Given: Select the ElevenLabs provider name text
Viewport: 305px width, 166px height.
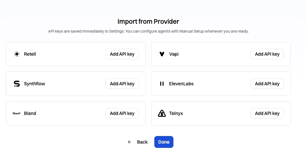Looking at the screenshot, I should click(181, 84).
